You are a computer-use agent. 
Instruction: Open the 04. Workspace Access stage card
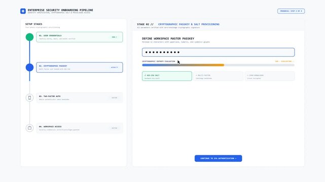pyautogui.click(x=80, y=128)
